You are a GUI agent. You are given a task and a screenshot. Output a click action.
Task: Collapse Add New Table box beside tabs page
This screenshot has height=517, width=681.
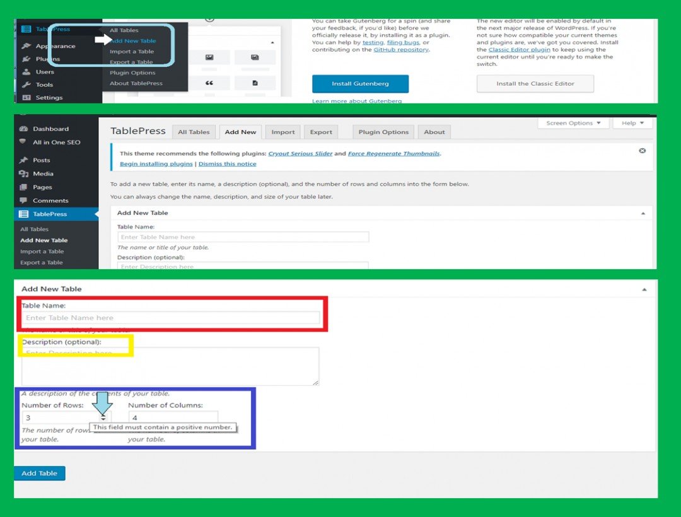(x=643, y=213)
